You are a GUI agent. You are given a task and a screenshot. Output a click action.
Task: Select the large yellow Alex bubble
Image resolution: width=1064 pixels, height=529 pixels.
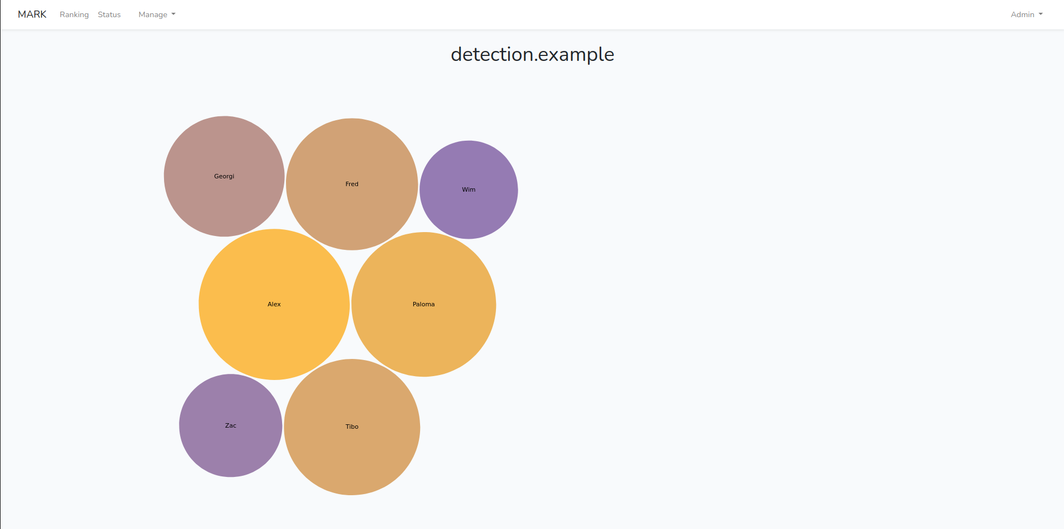(x=274, y=304)
